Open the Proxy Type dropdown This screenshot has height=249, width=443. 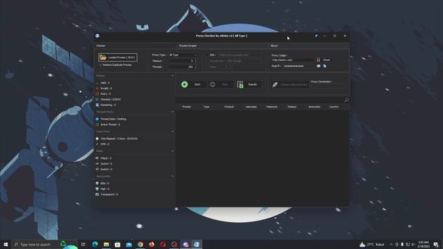(183, 55)
